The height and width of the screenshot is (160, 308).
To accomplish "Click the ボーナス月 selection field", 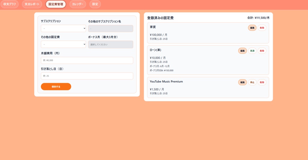I will [x=111, y=44].
